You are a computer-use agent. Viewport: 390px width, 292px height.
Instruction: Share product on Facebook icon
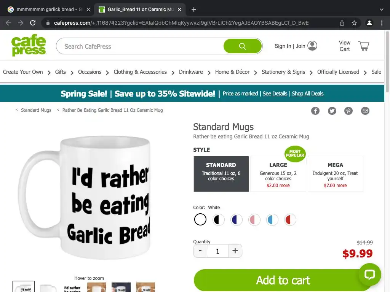pyautogui.click(x=315, y=111)
